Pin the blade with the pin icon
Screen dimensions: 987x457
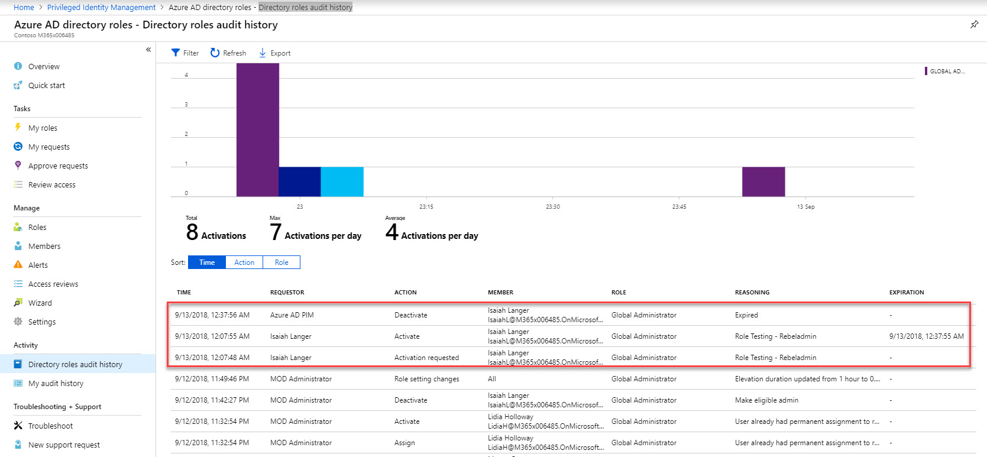point(974,24)
